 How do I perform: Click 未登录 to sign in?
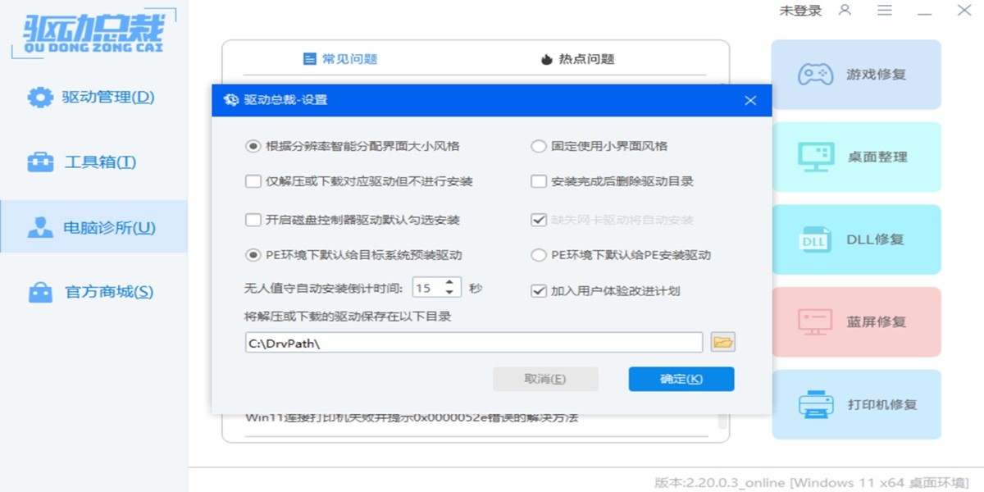pos(799,11)
